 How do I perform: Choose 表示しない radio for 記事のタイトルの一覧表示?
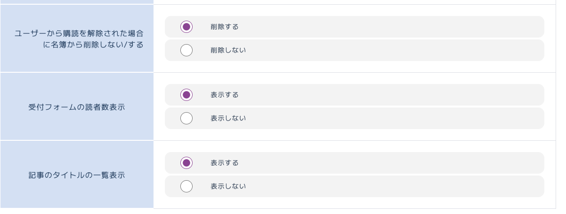186,186
